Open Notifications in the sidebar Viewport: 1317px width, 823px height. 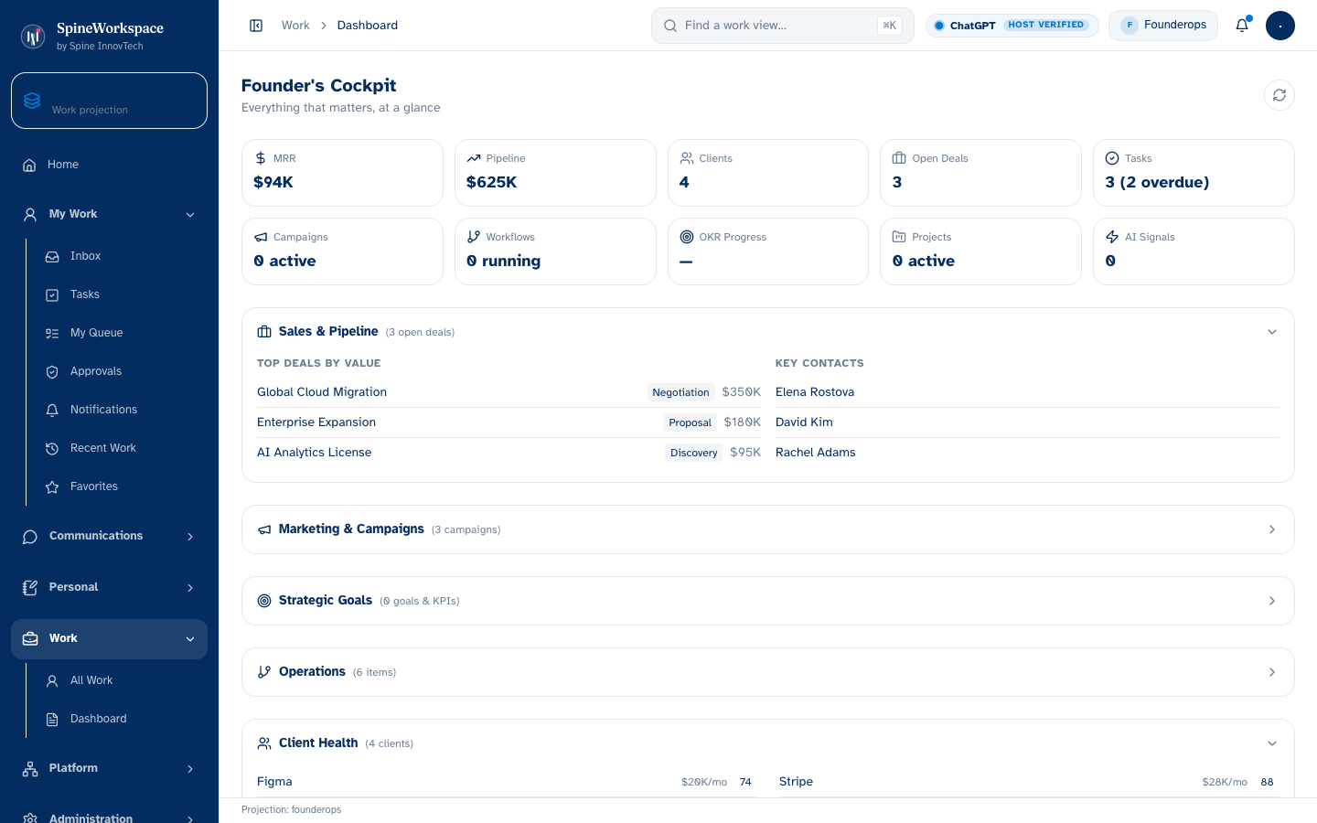pos(120,410)
